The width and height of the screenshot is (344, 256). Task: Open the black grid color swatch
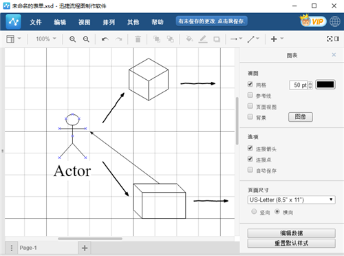[x=325, y=85]
